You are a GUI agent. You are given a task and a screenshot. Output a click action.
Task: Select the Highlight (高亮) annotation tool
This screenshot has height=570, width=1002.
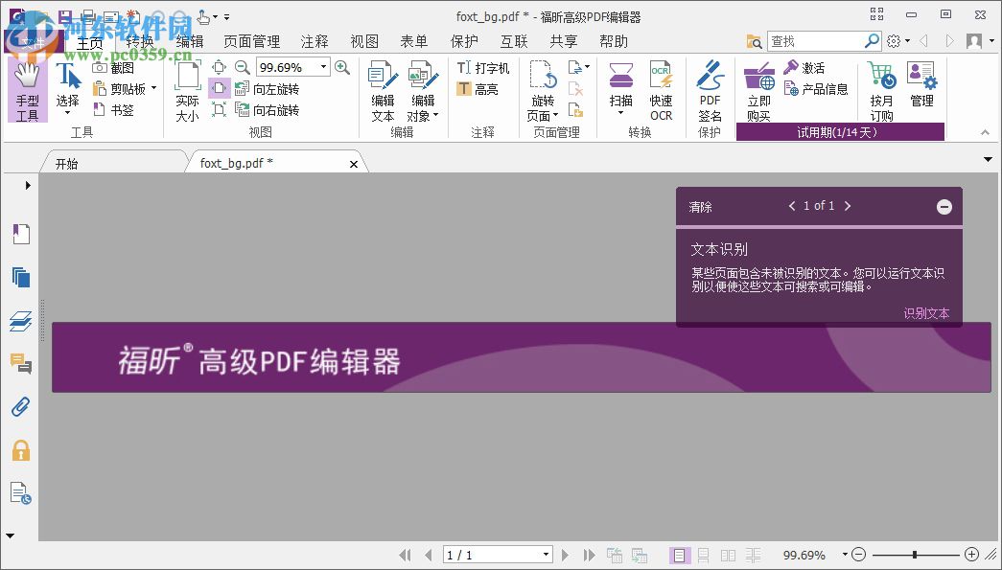click(483, 88)
